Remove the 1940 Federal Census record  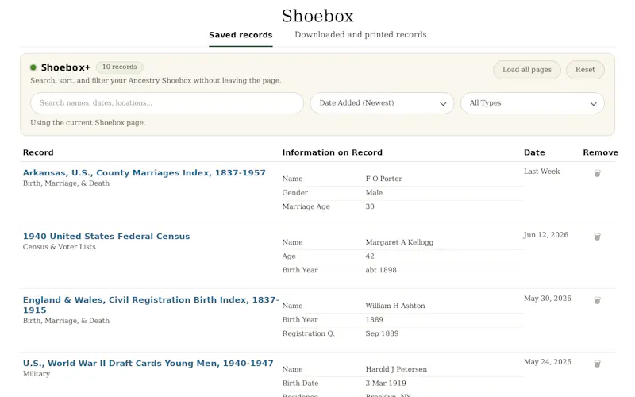tap(597, 237)
